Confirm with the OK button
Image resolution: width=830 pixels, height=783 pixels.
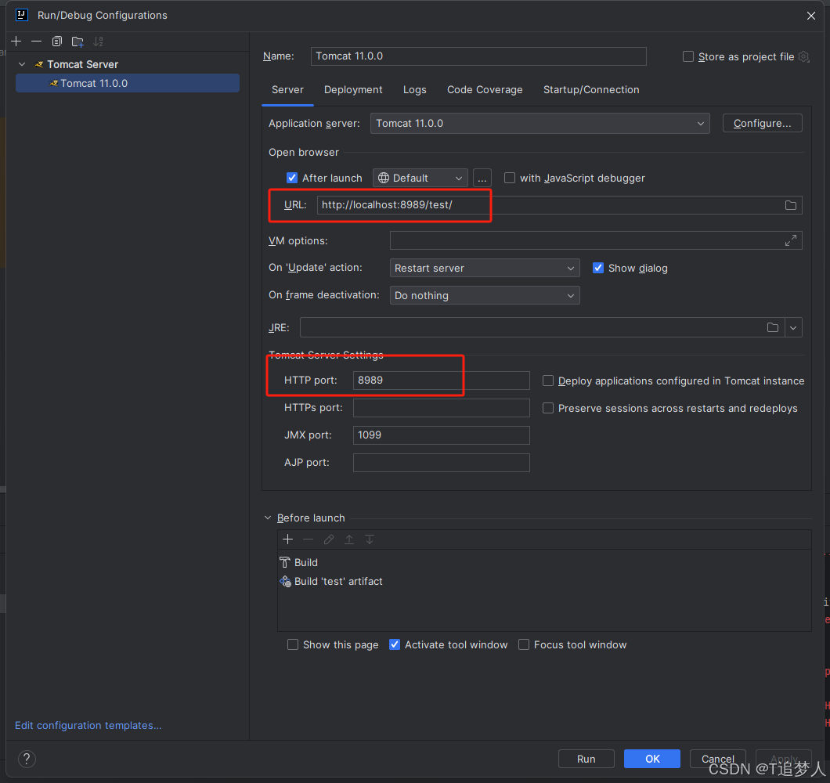click(x=652, y=759)
